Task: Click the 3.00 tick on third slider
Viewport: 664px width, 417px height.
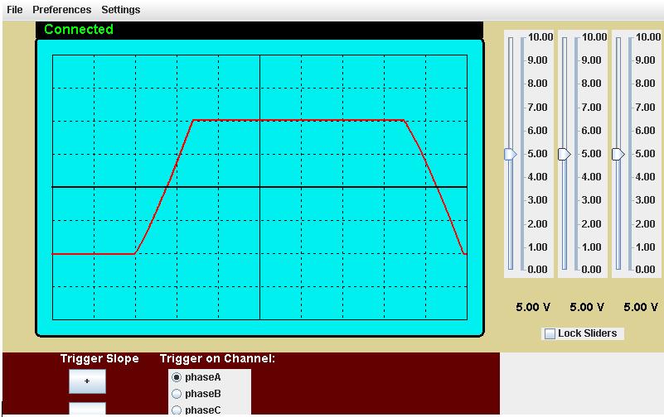Action: (x=646, y=200)
